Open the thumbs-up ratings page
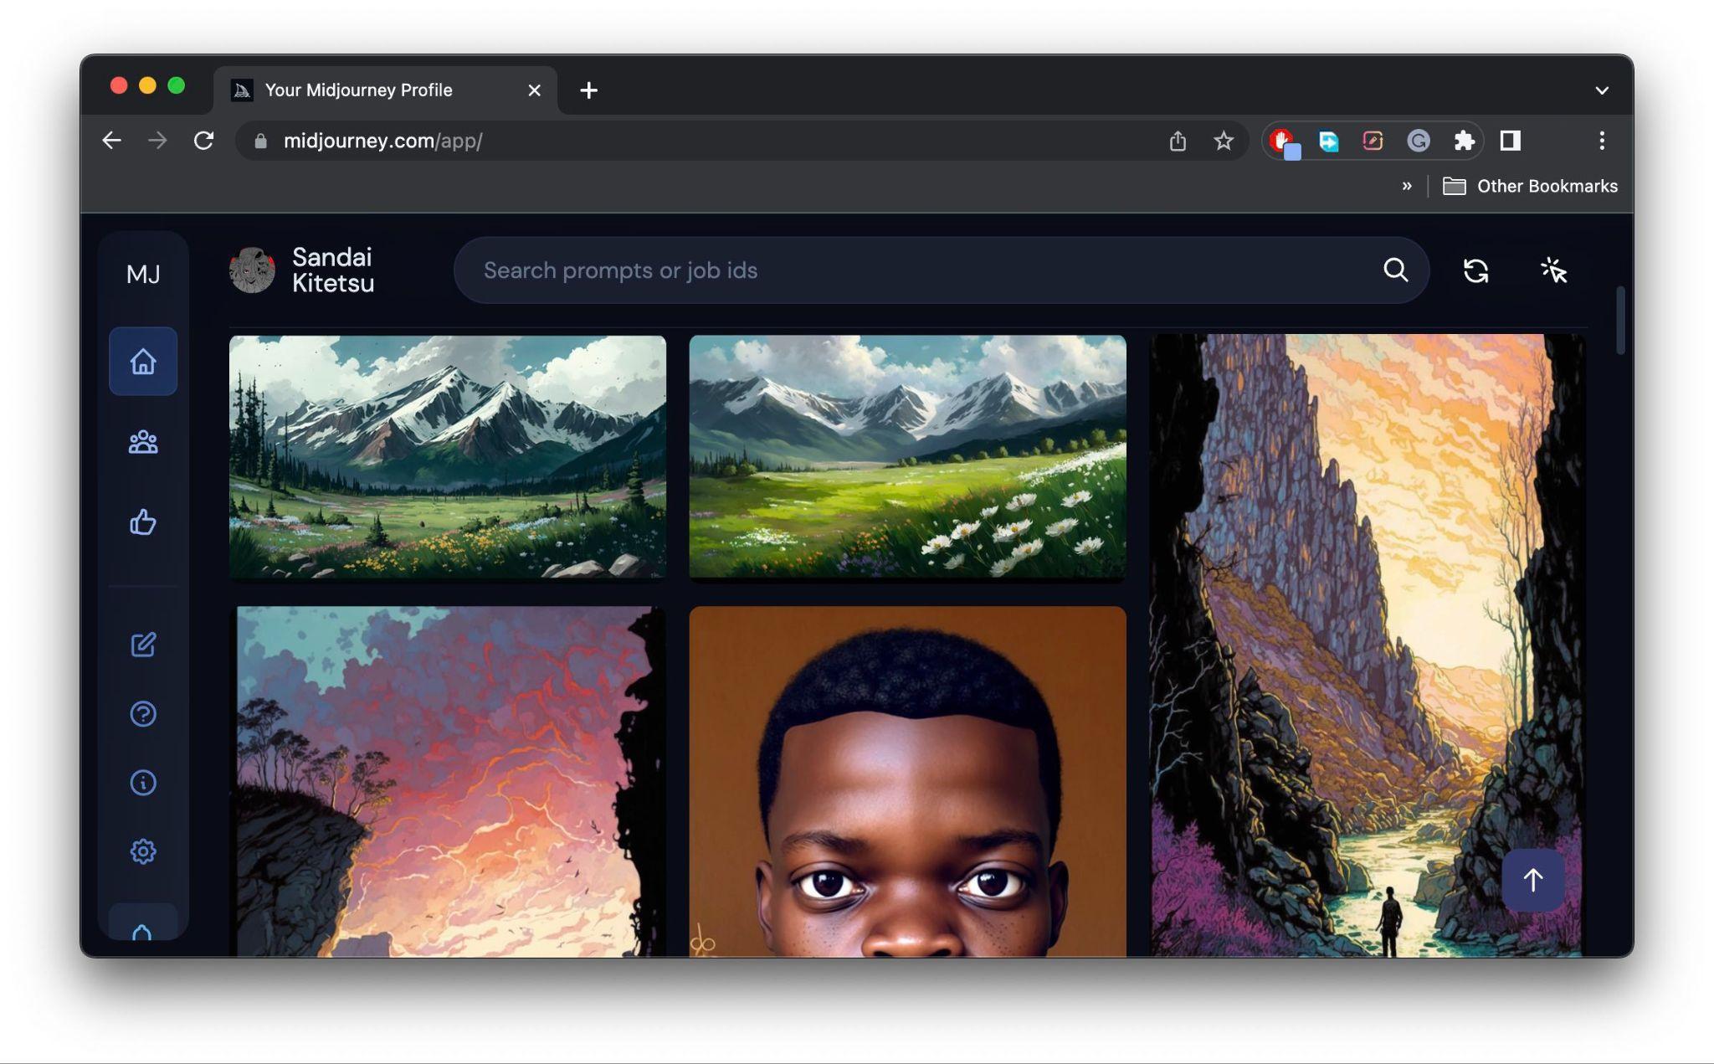Viewport: 1714px width, 1064px height. coord(143,522)
